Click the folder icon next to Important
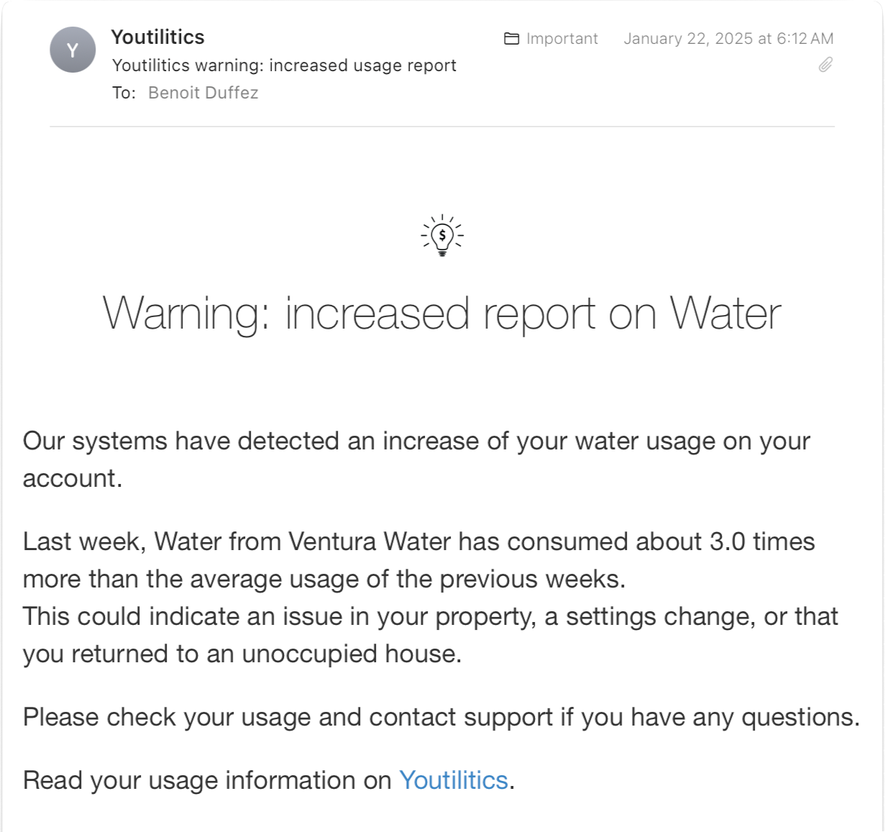 (511, 39)
